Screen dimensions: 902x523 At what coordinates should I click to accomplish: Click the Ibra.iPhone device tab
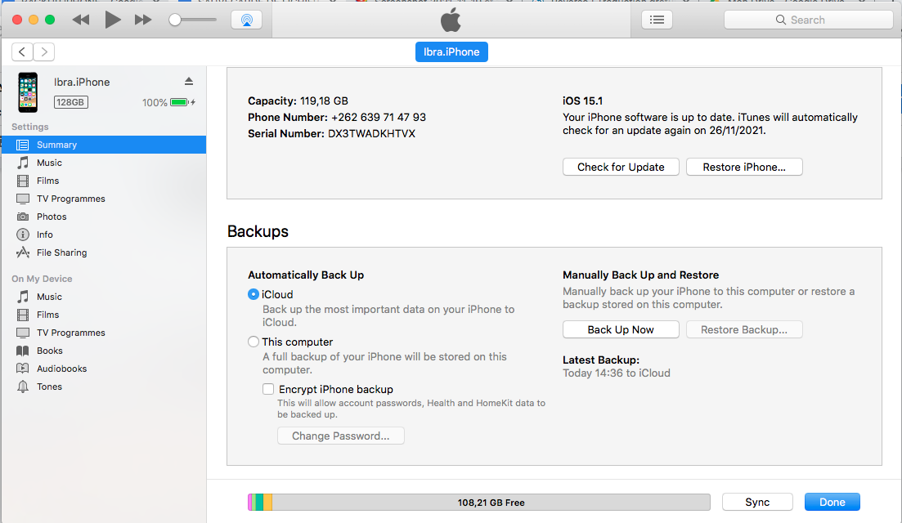click(x=451, y=51)
